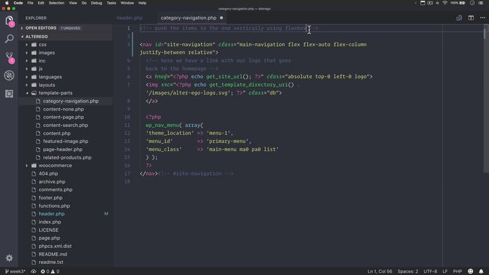Click the Spaces: 2 indentation setting
The height and width of the screenshot is (275, 489).
click(407, 271)
